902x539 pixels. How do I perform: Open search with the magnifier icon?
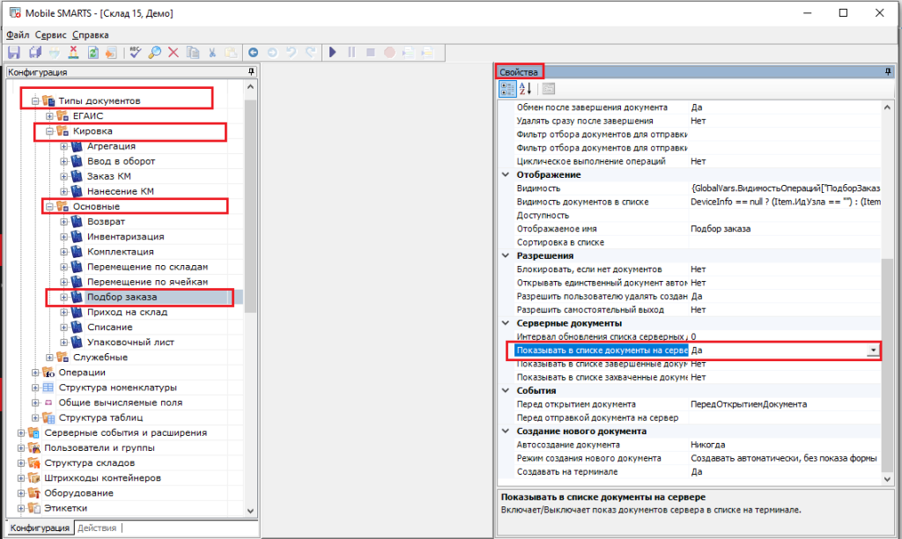pyautogui.click(x=154, y=52)
